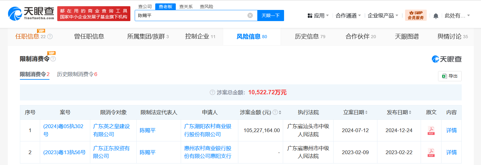
Task: Click the help icon beside 涉案总金额
Action: pyautogui.click(x=212, y=92)
